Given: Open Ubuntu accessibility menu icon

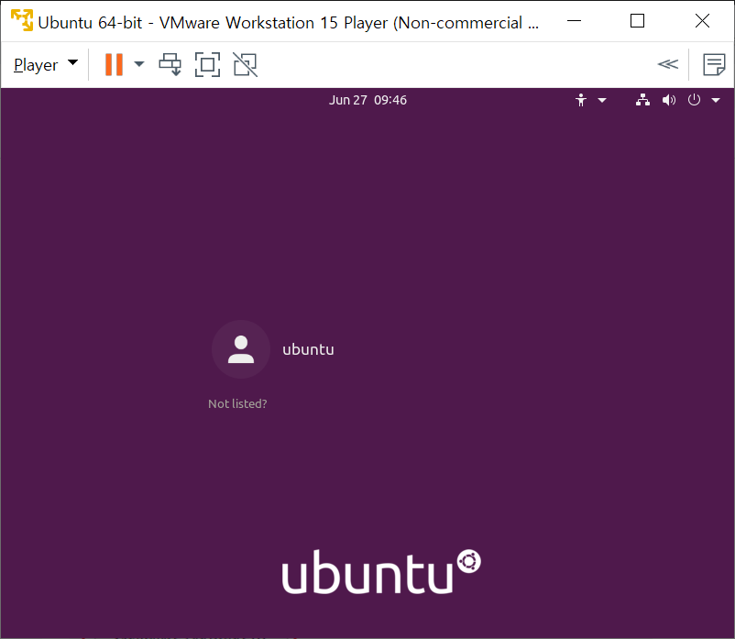Looking at the screenshot, I should [581, 100].
